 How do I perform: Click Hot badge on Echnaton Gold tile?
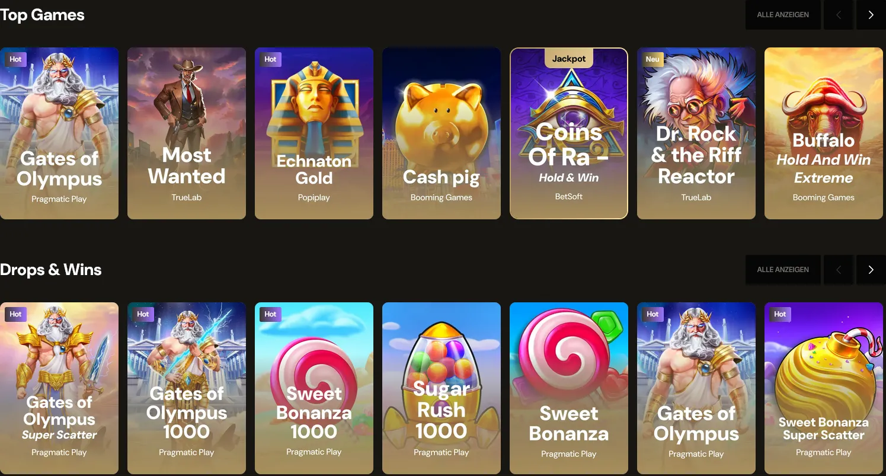270,59
